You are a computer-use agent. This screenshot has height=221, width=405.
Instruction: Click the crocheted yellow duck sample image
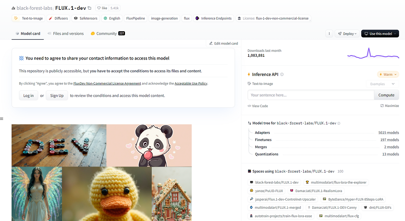click(x=107, y=194)
